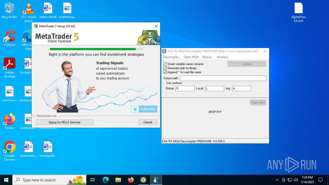Click the Subscribe button in setup
This screenshot has height=185, width=329.
tap(144, 109)
